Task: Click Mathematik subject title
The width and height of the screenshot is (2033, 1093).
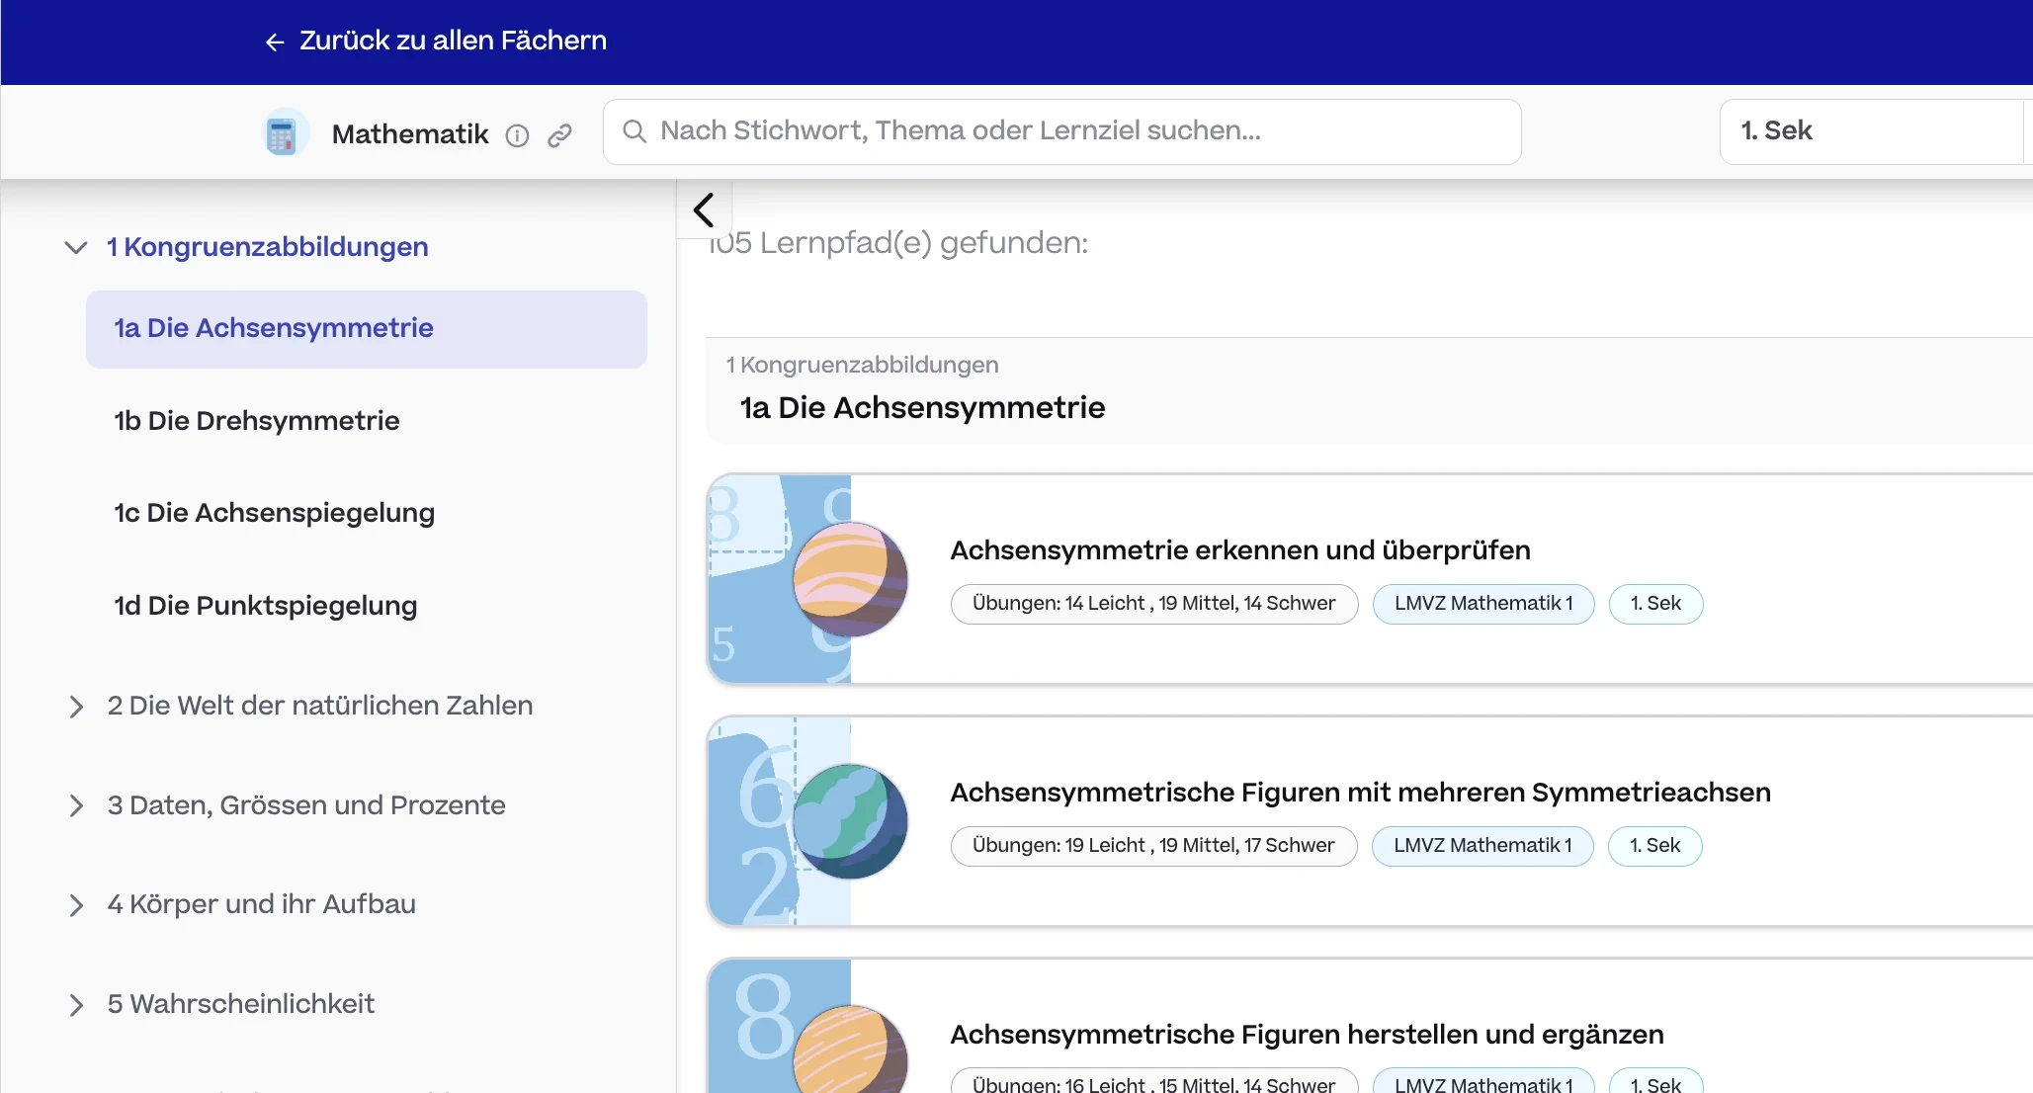Action: 410,134
